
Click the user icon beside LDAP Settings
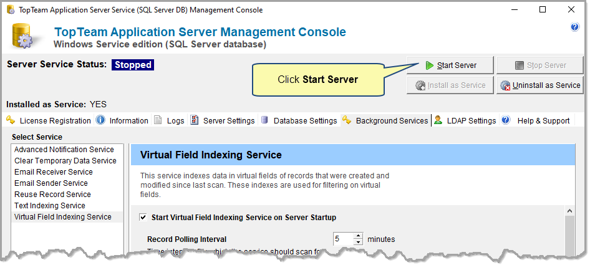pos(438,120)
